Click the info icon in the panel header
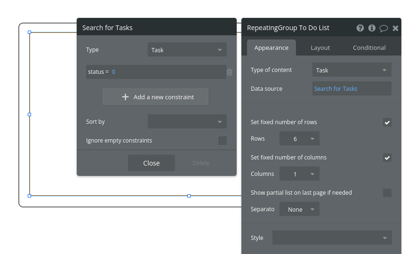Viewport: 415px width, 254px height. [x=372, y=28]
